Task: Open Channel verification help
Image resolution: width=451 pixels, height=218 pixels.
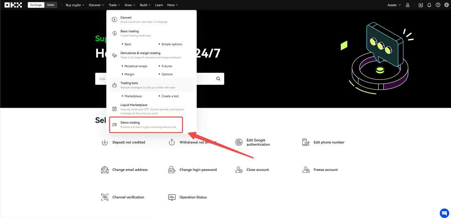Action: pos(128,197)
